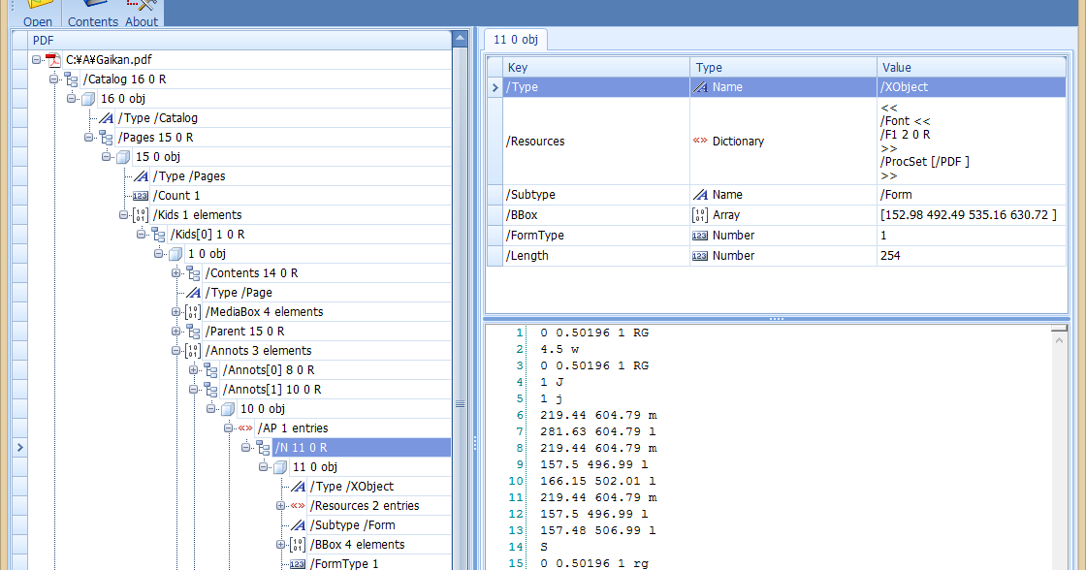Click the Name type icon on /Type row
This screenshot has width=1086, height=570.
pyautogui.click(x=699, y=86)
